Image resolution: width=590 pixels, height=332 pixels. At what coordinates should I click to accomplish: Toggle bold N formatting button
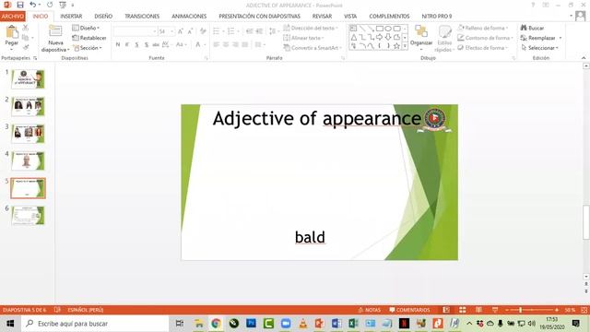(x=118, y=44)
